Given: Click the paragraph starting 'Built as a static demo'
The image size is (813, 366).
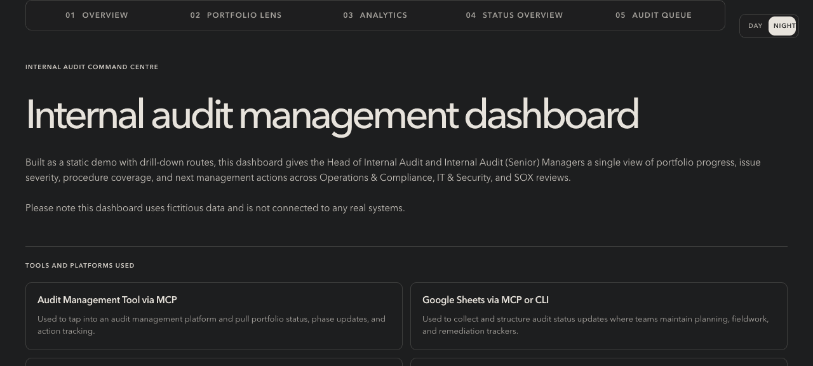Looking at the screenshot, I should [x=393, y=170].
